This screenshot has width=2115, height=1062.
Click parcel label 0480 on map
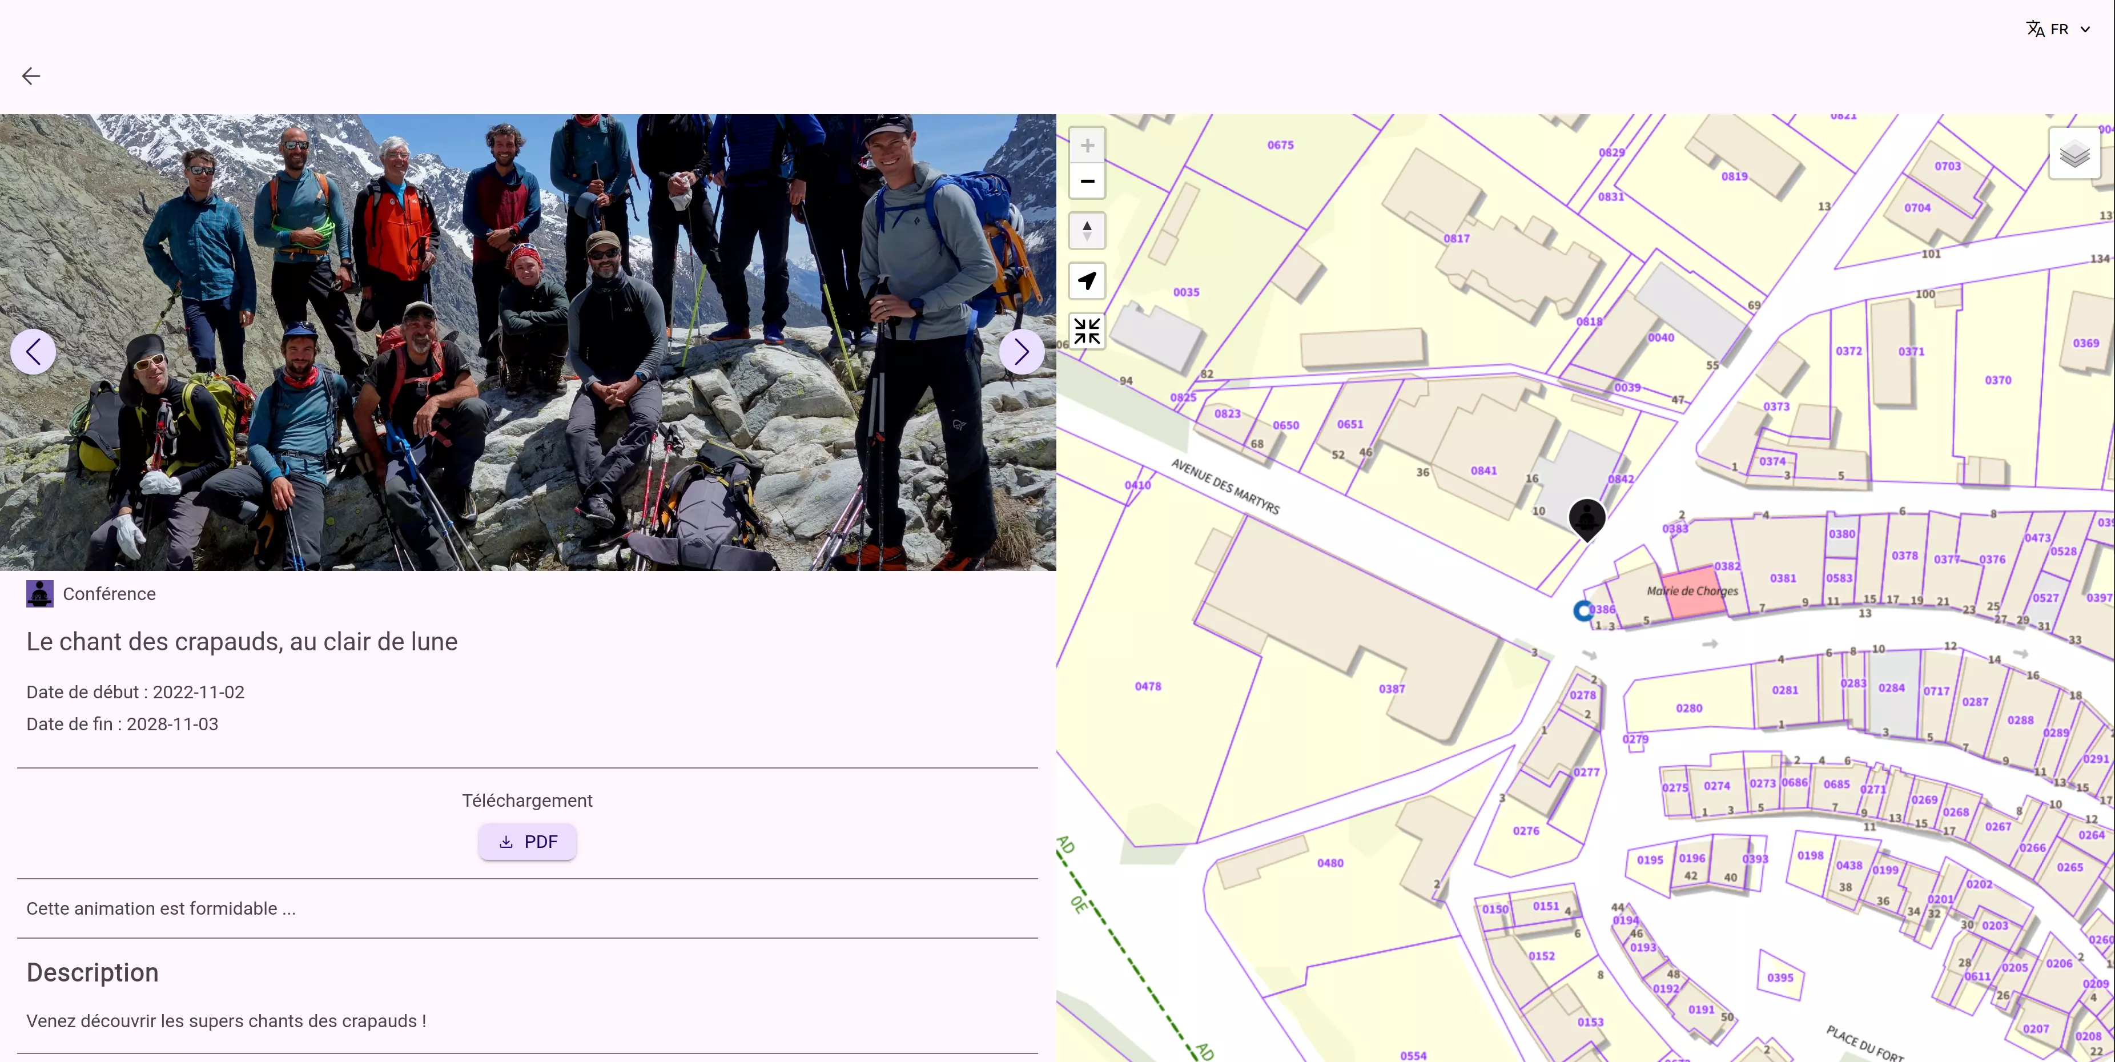(1330, 863)
